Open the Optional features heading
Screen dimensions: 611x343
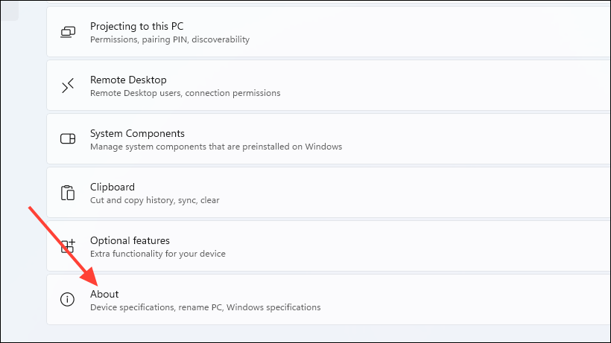[x=130, y=240]
